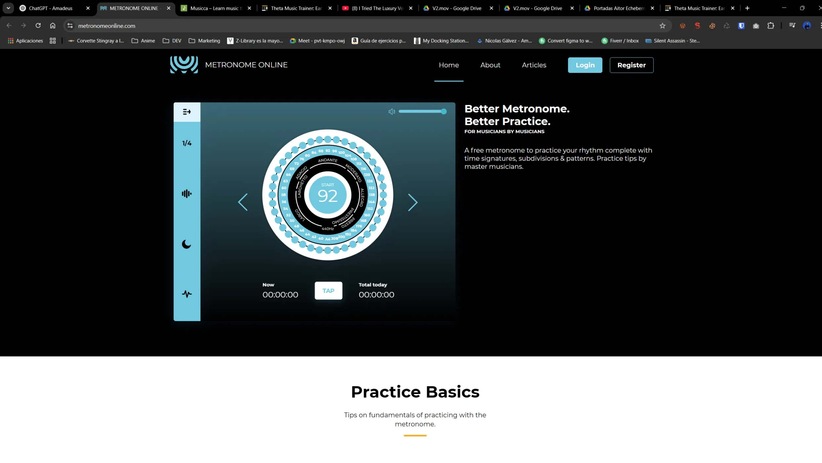The image size is (822, 463).
Task: Open site settings from the address bar icon
Action: [70, 26]
